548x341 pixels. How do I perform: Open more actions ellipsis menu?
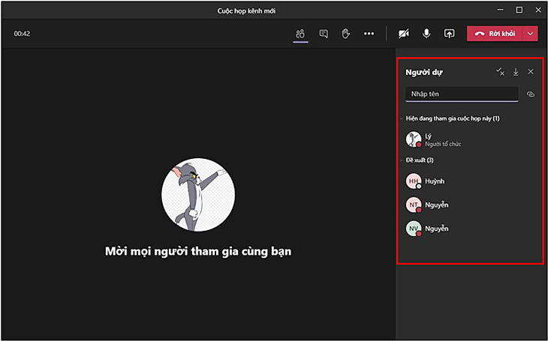click(x=369, y=34)
